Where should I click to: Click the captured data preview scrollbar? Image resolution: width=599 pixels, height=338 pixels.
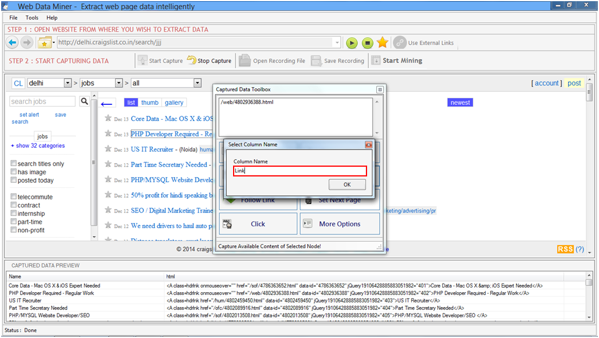(589, 296)
